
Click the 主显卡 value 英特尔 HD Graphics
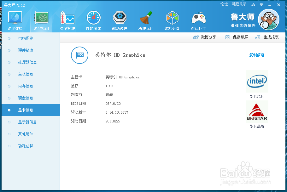[x=122, y=77]
